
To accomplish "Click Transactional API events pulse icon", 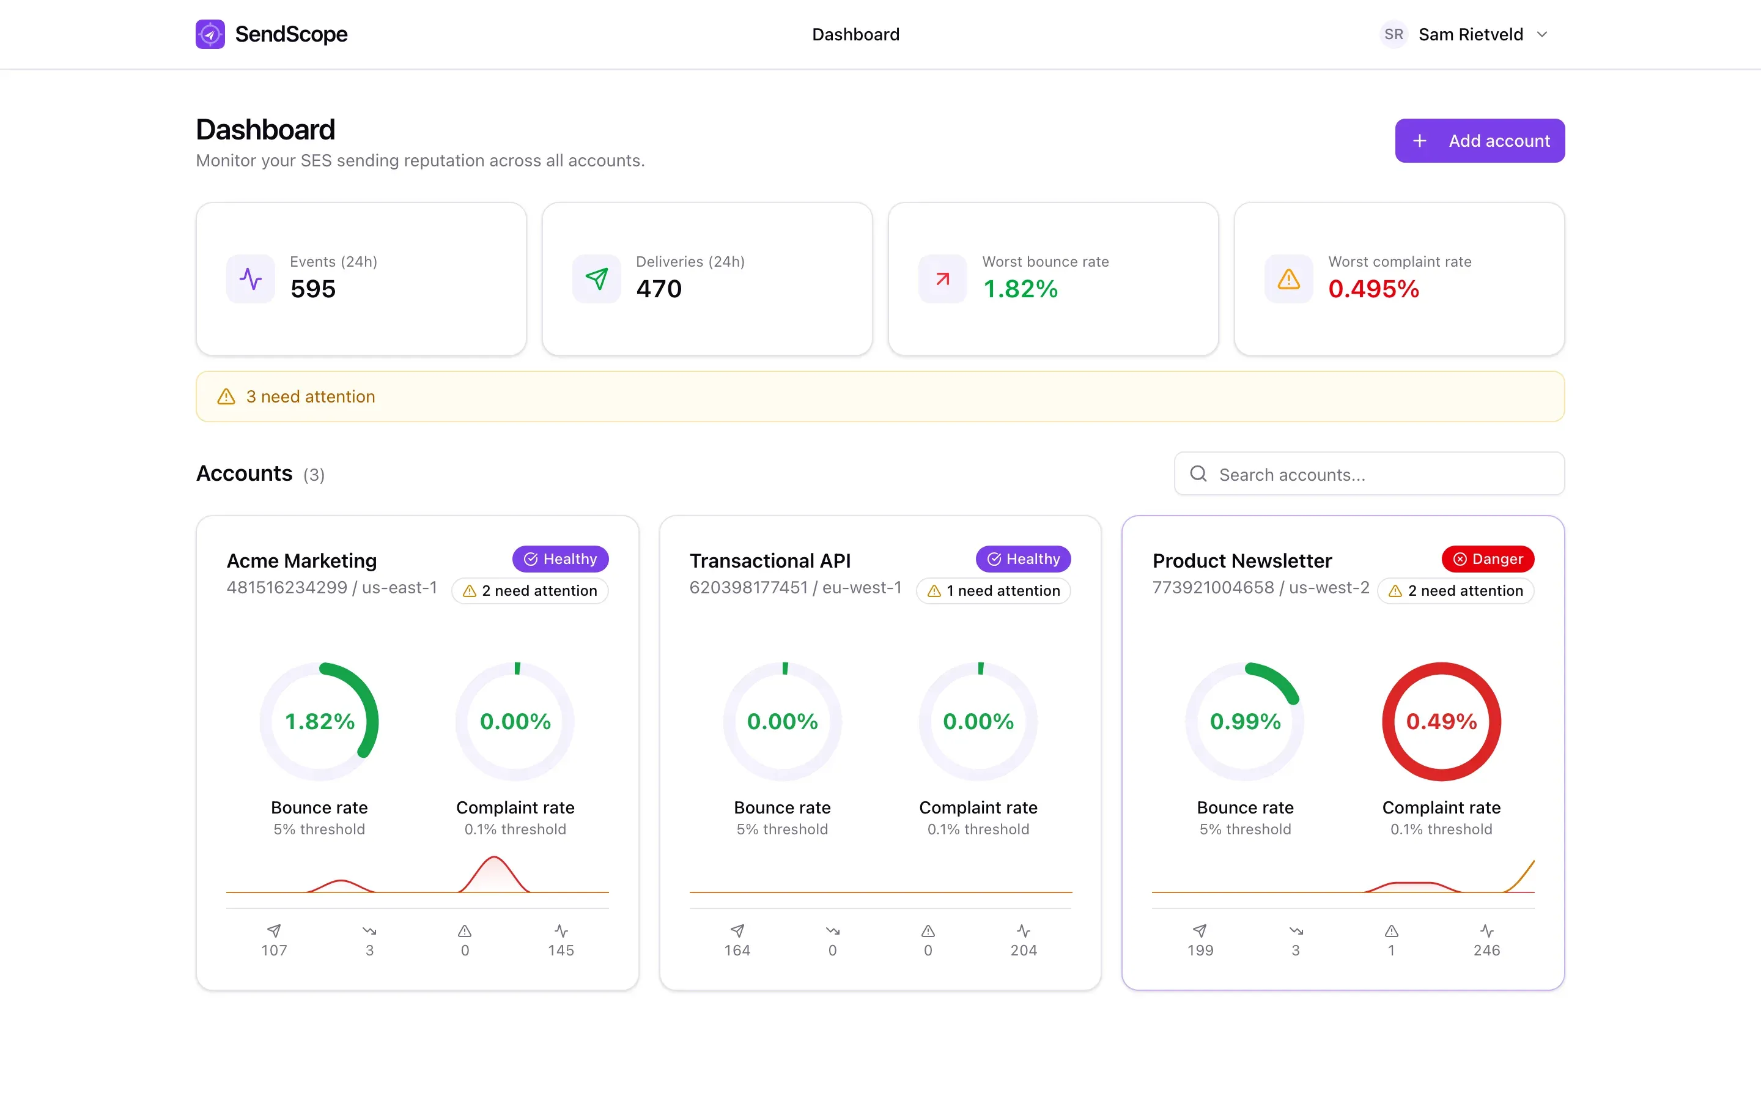I will coord(1024,930).
